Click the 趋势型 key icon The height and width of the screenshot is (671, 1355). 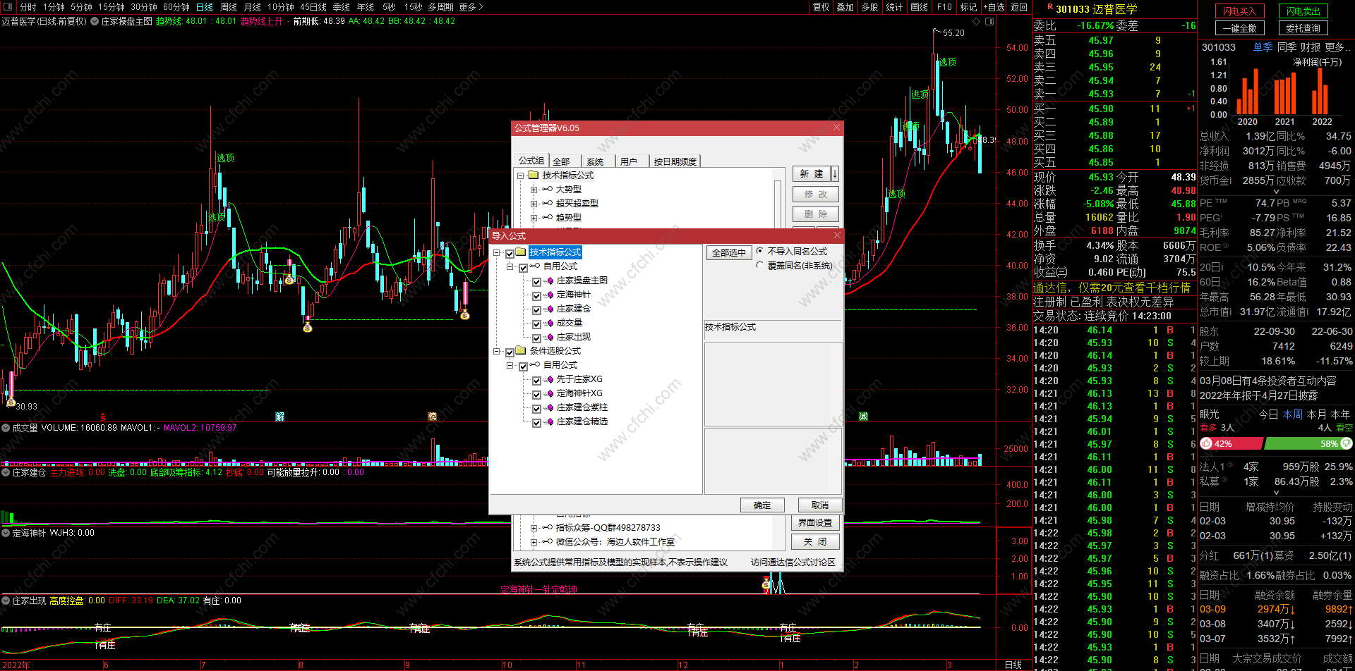(x=547, y=217)
